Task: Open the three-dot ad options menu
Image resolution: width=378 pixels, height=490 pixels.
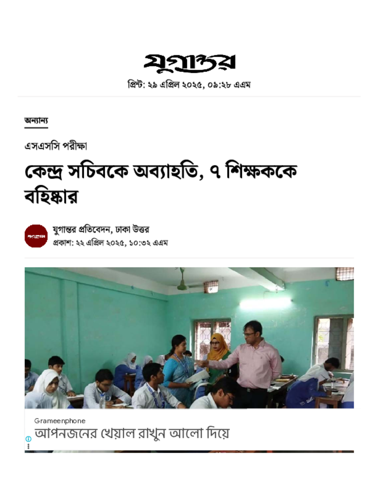Action: (x=28, y=446)
